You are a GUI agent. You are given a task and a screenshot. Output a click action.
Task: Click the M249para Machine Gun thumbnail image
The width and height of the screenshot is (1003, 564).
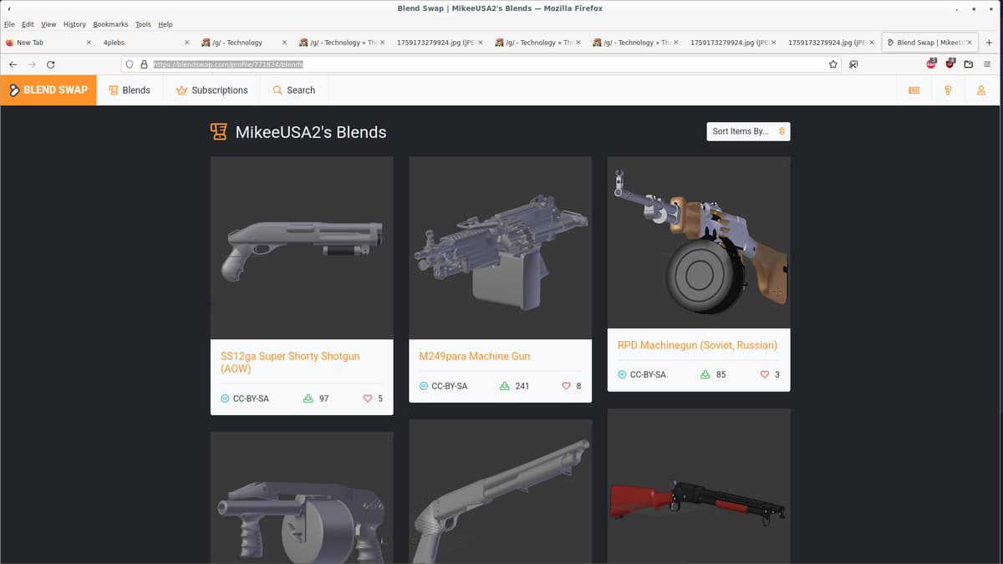coord(500,247)
